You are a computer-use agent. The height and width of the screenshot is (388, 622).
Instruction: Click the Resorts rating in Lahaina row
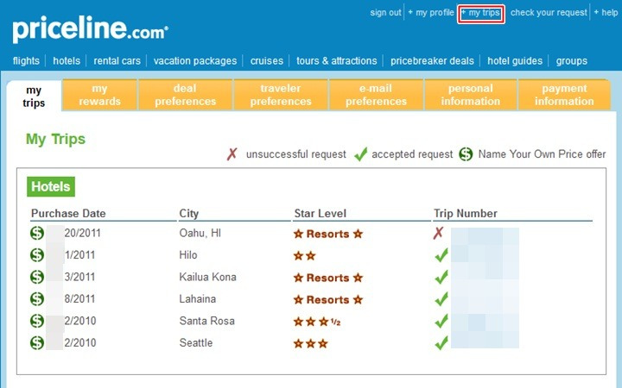[x=328, y=300]
